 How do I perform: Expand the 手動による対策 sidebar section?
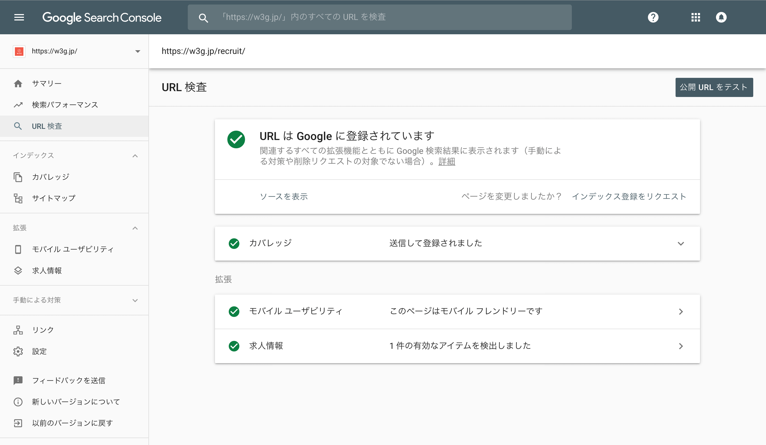[x=135, y=300]
